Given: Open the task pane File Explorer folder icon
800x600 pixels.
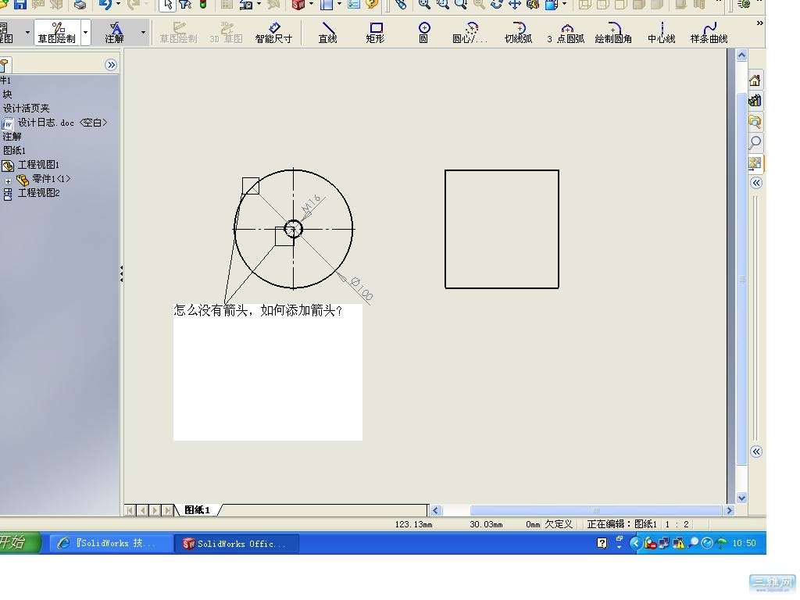Looking at the screenshot, I should 755,121.
